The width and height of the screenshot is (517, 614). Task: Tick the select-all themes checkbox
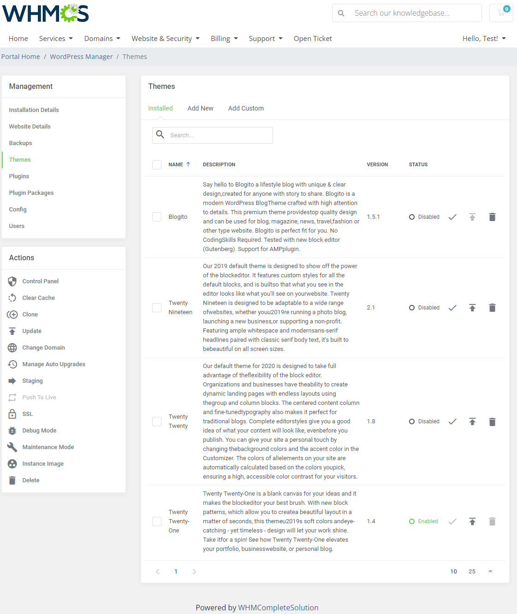pyautogui.click(x=157, y=165)
